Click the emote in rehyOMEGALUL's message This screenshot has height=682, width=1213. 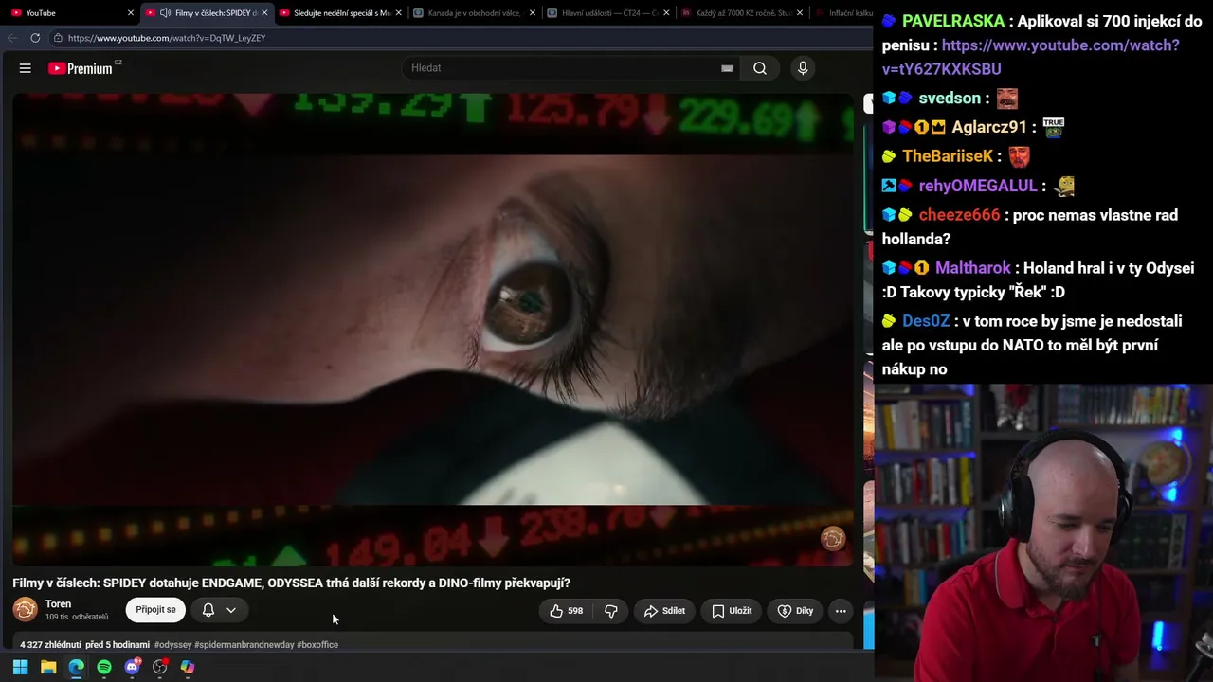tap(1064, 186)
